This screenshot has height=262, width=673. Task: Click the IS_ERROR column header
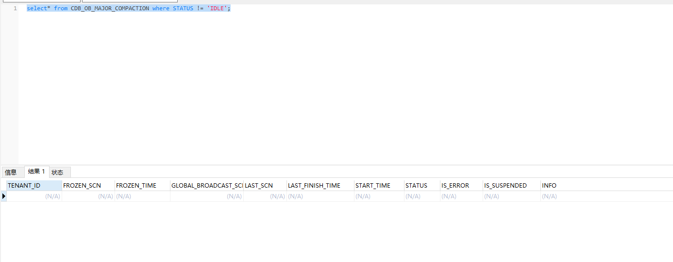coord(462,185)
